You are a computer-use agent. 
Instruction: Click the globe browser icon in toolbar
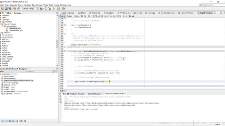coord(41,8)
